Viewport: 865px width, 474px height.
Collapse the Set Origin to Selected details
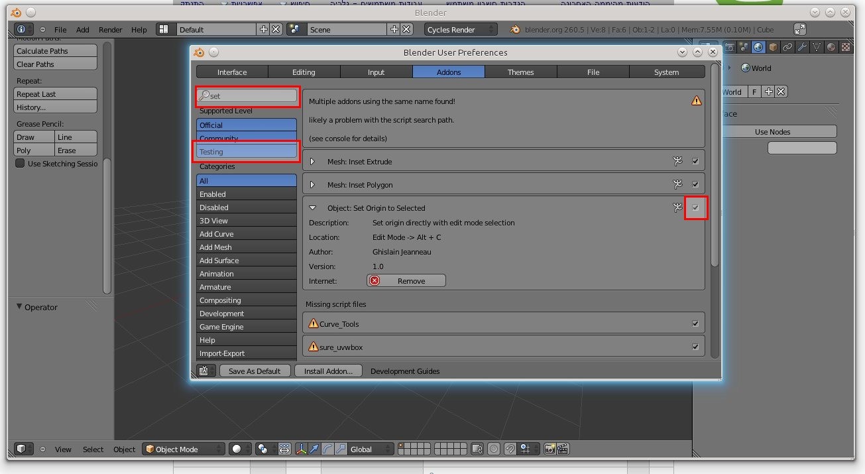point(312,208)
